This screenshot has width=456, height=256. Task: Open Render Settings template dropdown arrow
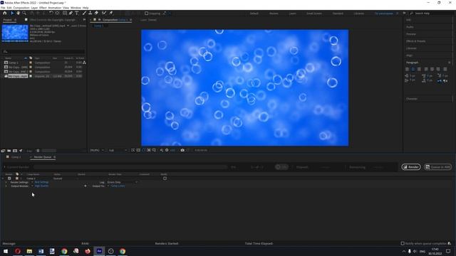pyautogui.click(x=32, y=182)
